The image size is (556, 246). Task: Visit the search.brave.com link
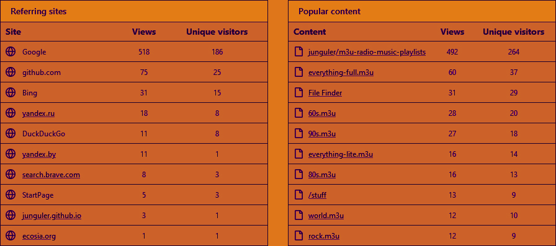click(51, 175)
